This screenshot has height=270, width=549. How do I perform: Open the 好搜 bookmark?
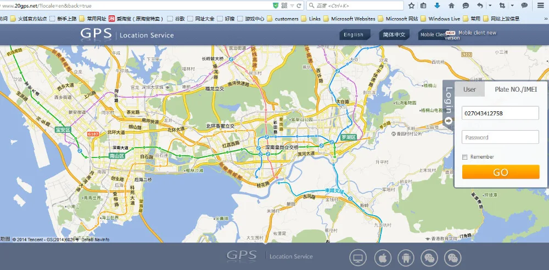[226, 19]
